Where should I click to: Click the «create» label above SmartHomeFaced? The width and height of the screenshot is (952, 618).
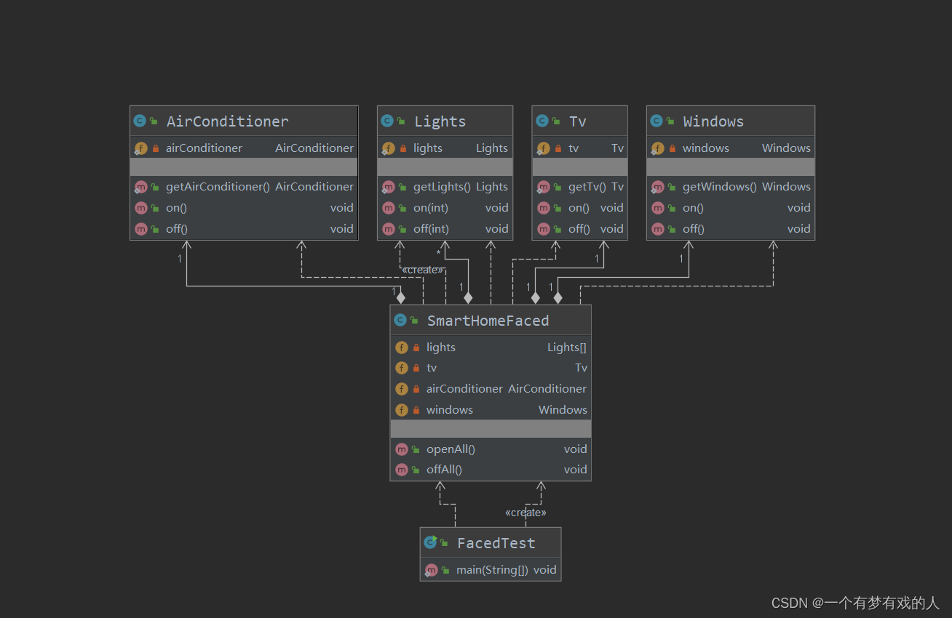(x=422, y=270)
